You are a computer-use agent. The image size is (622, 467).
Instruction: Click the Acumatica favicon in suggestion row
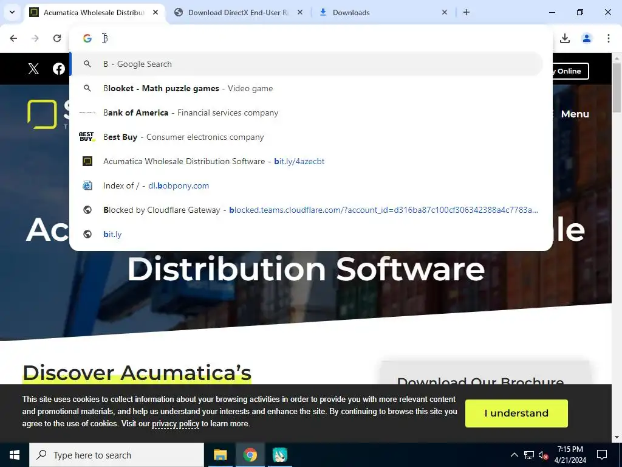click(87, 161)
